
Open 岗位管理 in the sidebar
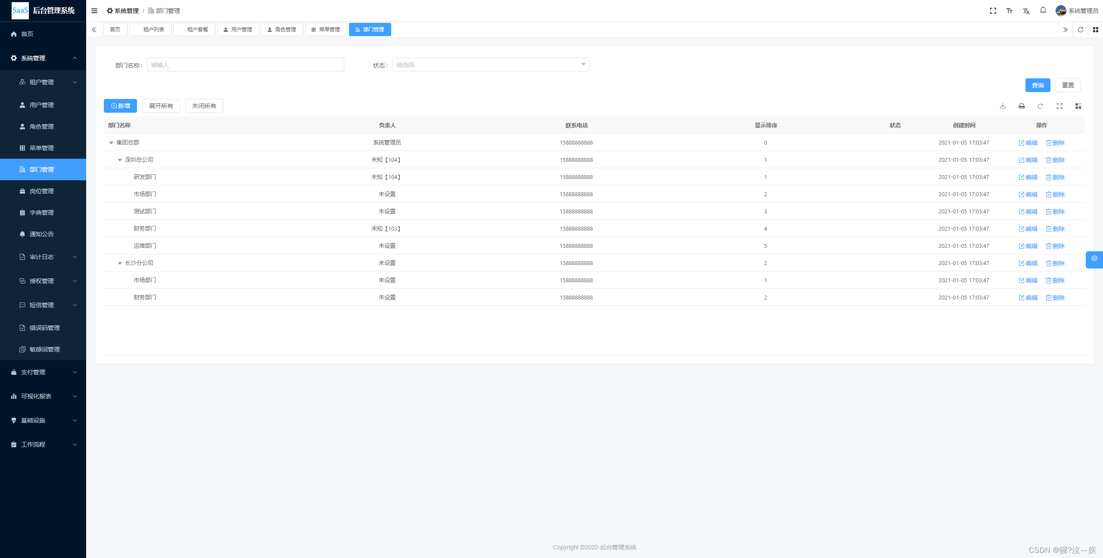coord(42,191)
